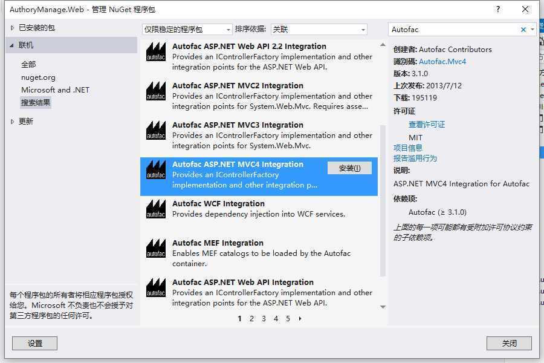Screen dimensions: 544x363
Task: Open the 查看许可证 license link
Action: [426, 125]
